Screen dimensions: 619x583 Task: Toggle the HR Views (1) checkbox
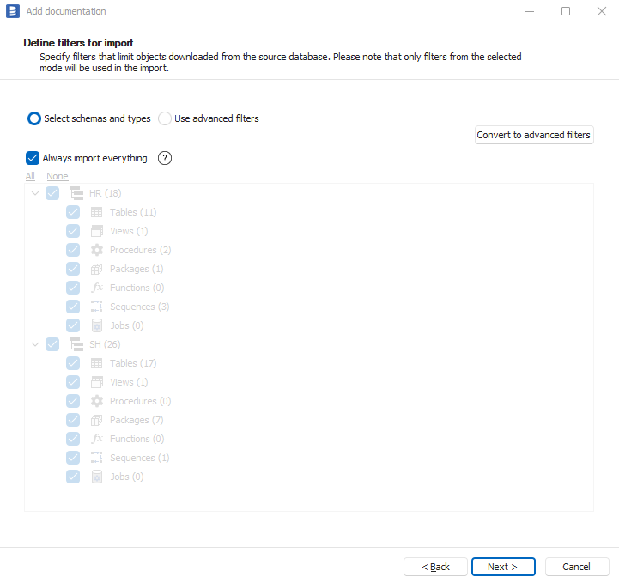[73, 231]
